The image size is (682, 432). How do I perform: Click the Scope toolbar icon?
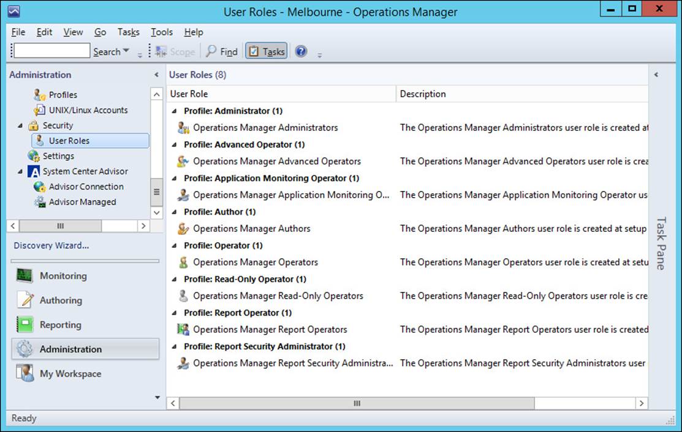[x=161, y=51]
